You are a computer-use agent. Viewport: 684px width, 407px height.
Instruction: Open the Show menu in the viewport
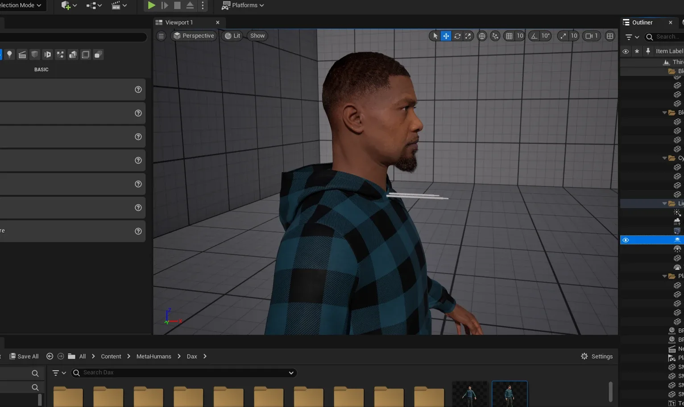pyautogui.click(x=257, y=36)
